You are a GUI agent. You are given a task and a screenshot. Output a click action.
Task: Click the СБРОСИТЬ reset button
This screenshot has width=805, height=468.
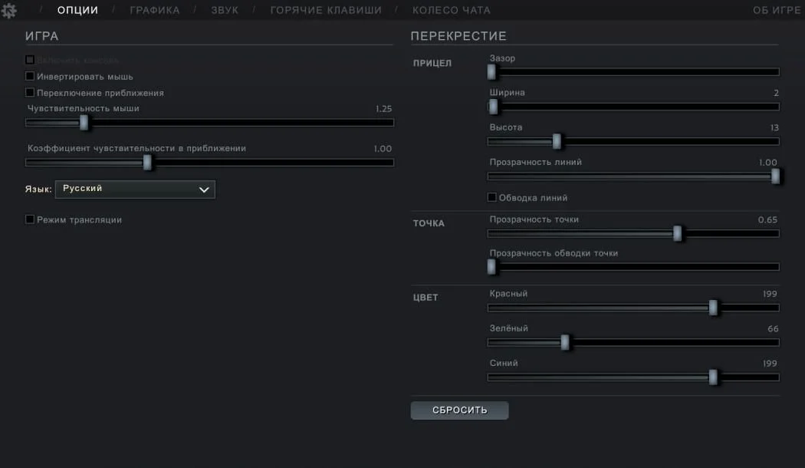(x=459, y=410)
